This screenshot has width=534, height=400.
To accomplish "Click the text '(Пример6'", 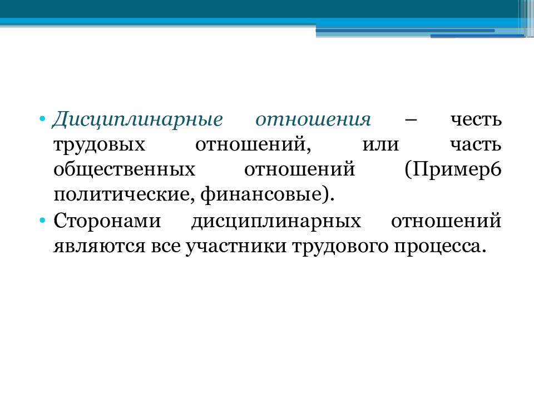I will (x=453, y=170).
